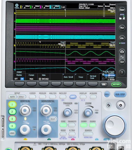
Task: Toggle the RUN/STOP key
Action: coord(120,94)
